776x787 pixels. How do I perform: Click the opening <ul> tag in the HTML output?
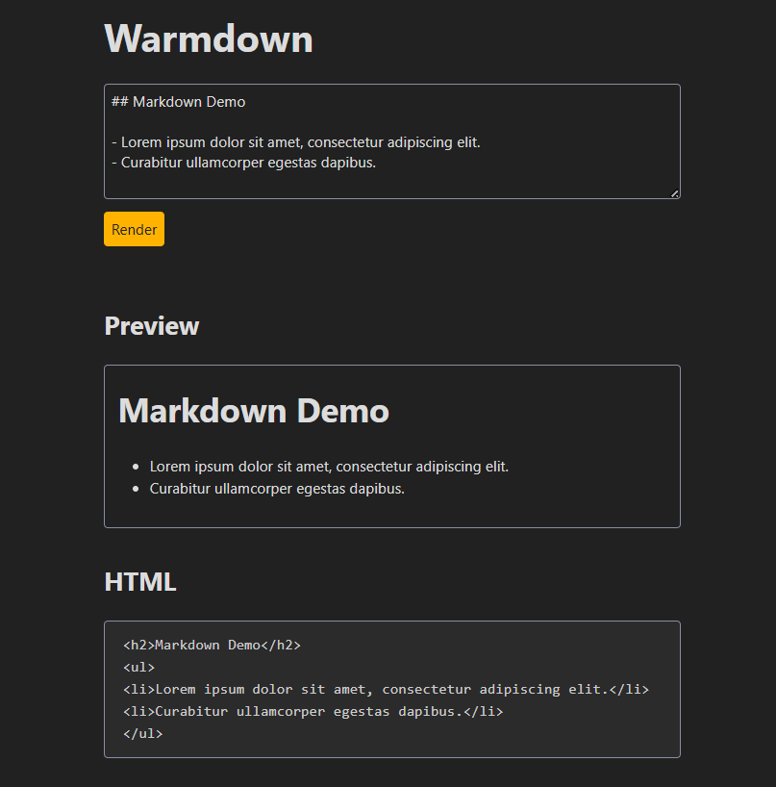click(x=138, y=667)
